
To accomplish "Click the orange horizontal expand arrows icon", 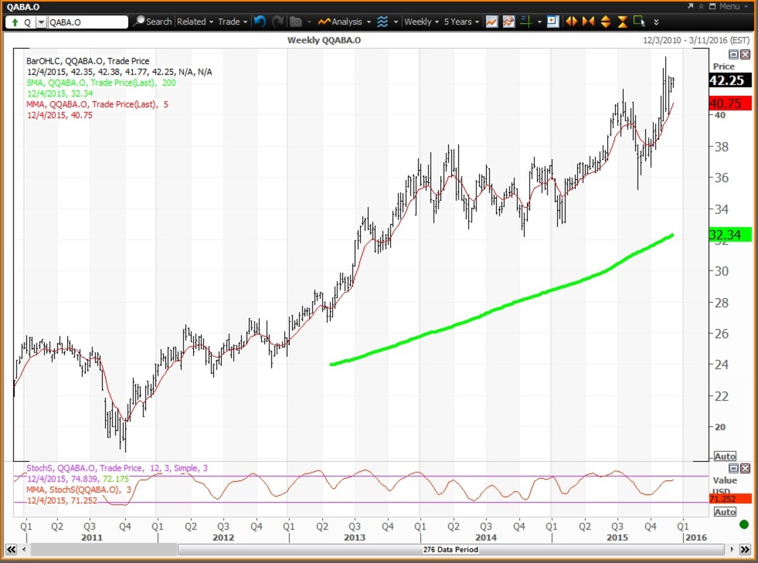I will pos(571,21).
